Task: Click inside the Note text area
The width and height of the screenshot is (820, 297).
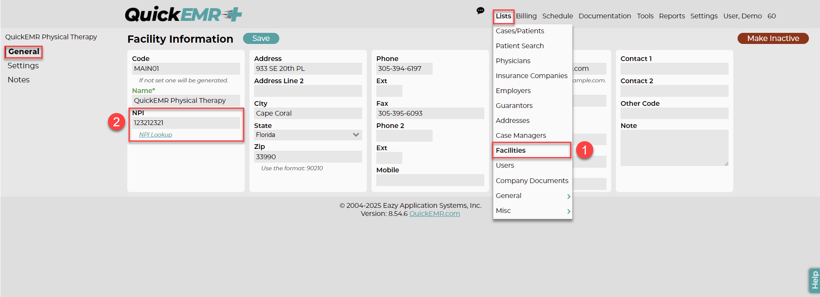Action: click(674, 148)
